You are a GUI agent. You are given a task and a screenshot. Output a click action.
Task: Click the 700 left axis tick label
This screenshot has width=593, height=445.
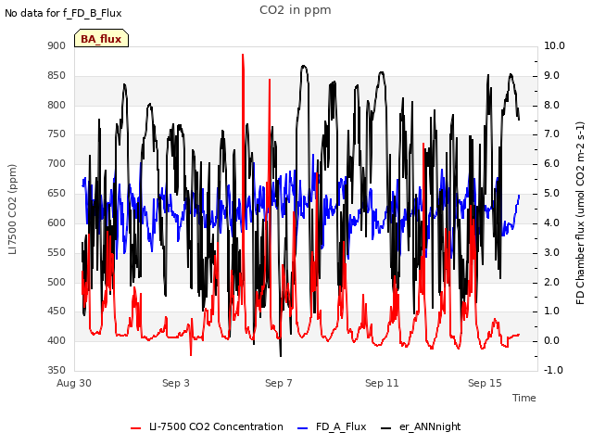tap(57, 163)
